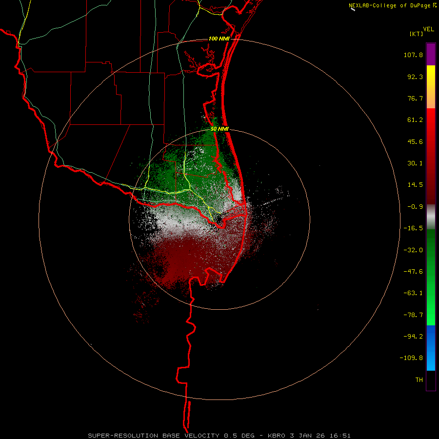Pick the gray near-zero color bar segment

(431, 217)
